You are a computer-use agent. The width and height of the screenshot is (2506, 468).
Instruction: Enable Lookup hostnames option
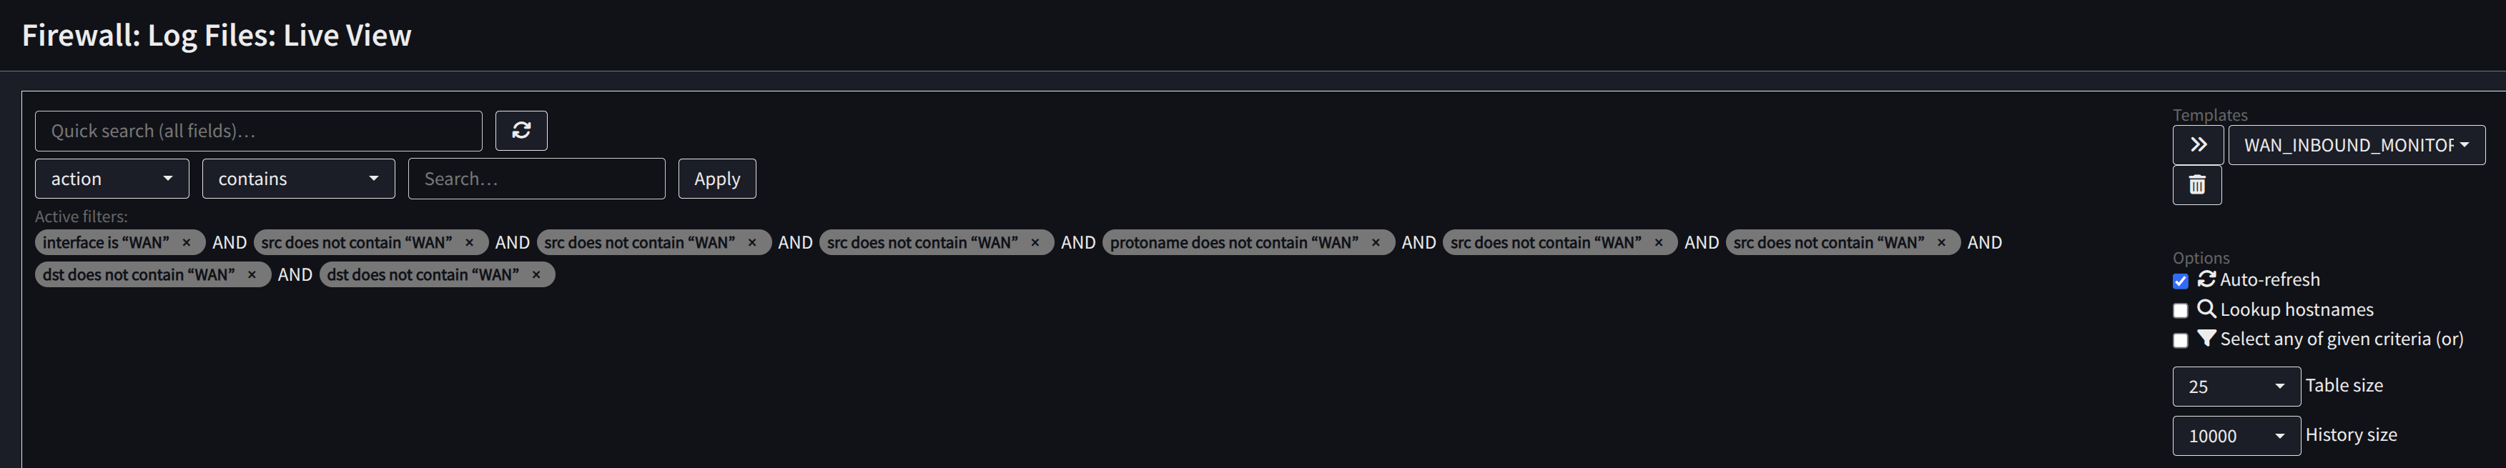(x=2180, y=310)
